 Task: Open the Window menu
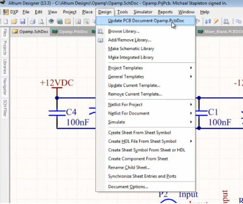[x=186, y=12]
